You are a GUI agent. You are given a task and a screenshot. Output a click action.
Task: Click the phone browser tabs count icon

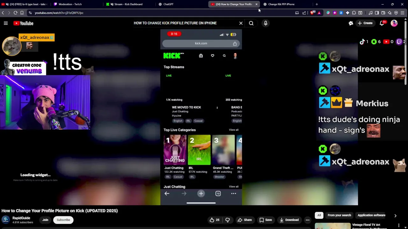(218, 193)
